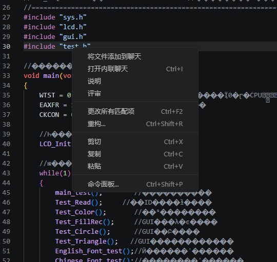Click the void main text
277x262 pixels.
point(42,76)
